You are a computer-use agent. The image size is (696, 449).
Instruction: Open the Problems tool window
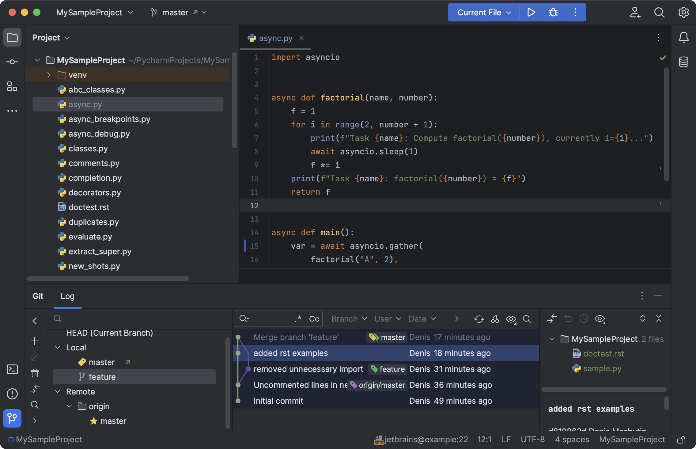(x=12, y=394)
